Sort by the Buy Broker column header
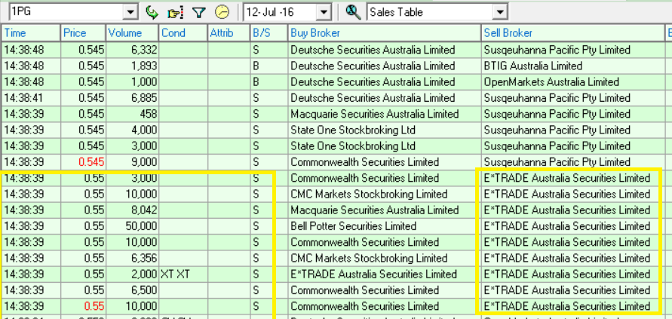Viewport: 672px width, 319px height. (x=385, y=33)
